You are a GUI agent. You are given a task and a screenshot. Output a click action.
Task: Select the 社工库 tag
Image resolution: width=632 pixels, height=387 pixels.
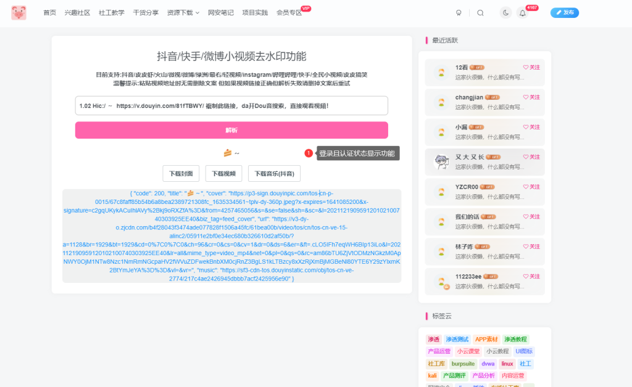436,364
